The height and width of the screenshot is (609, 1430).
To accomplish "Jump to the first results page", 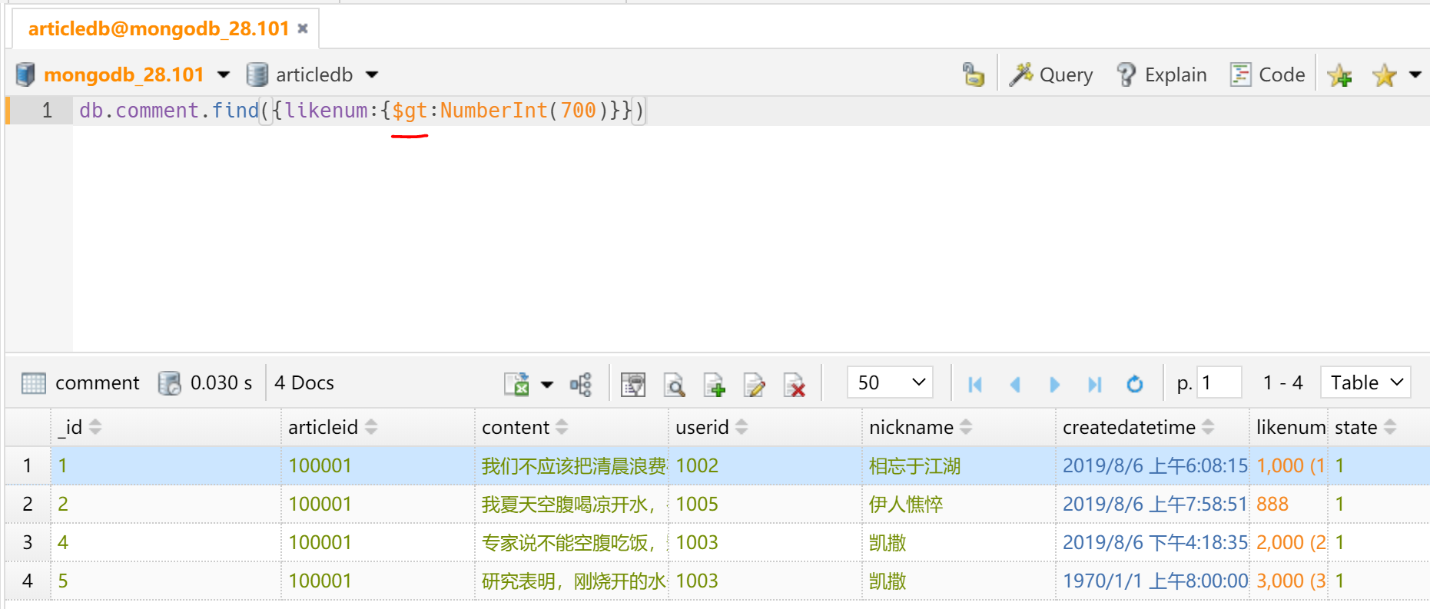I will click(x=974, y=383).
